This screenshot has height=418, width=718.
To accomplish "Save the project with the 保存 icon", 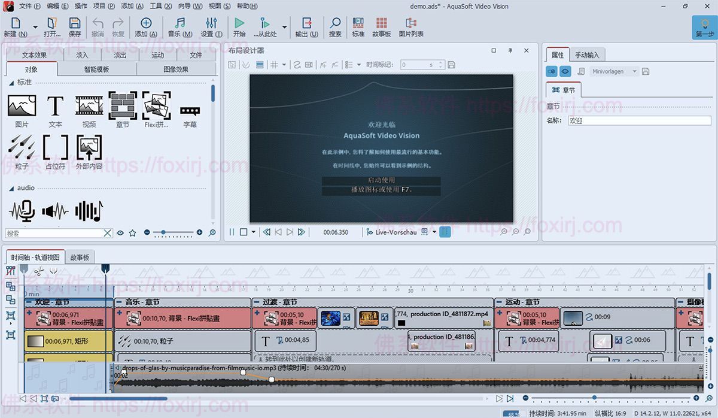I will pos(74,25).
